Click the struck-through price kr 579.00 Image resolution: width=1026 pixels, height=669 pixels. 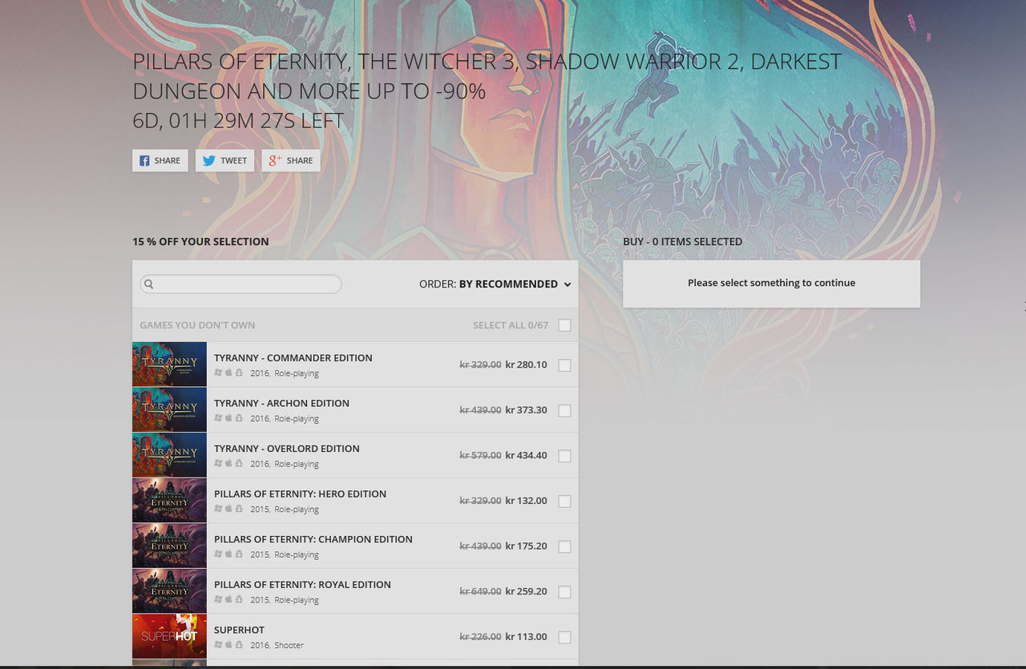click(x=480, y=455)
